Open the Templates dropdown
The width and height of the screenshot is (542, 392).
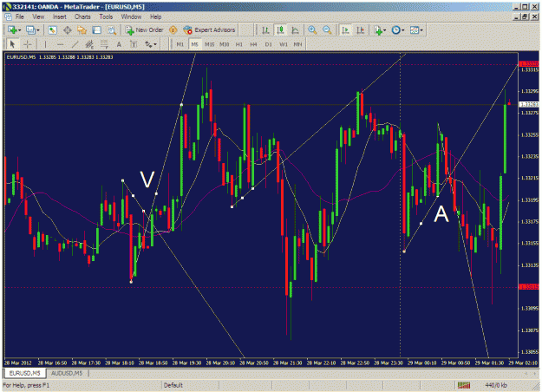click(x=416, y=30)
